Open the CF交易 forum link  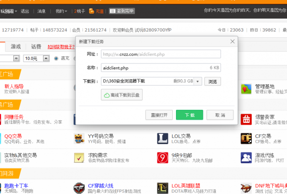pyautogui.click(x=263, y=136)
